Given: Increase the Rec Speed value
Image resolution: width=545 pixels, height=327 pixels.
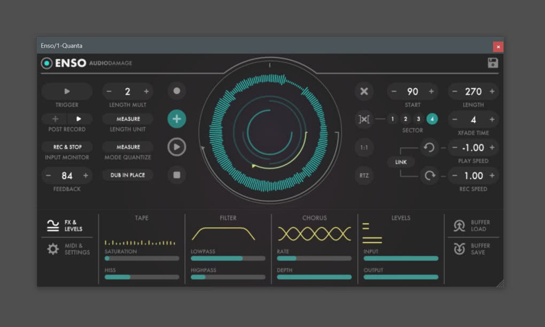Looking at the screenshot, I should tap(492, 176).
